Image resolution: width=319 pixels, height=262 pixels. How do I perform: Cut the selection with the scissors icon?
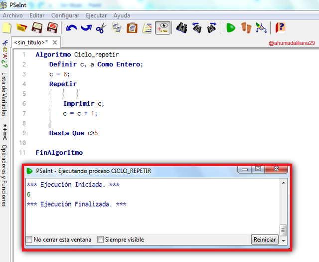click(101, 28)
